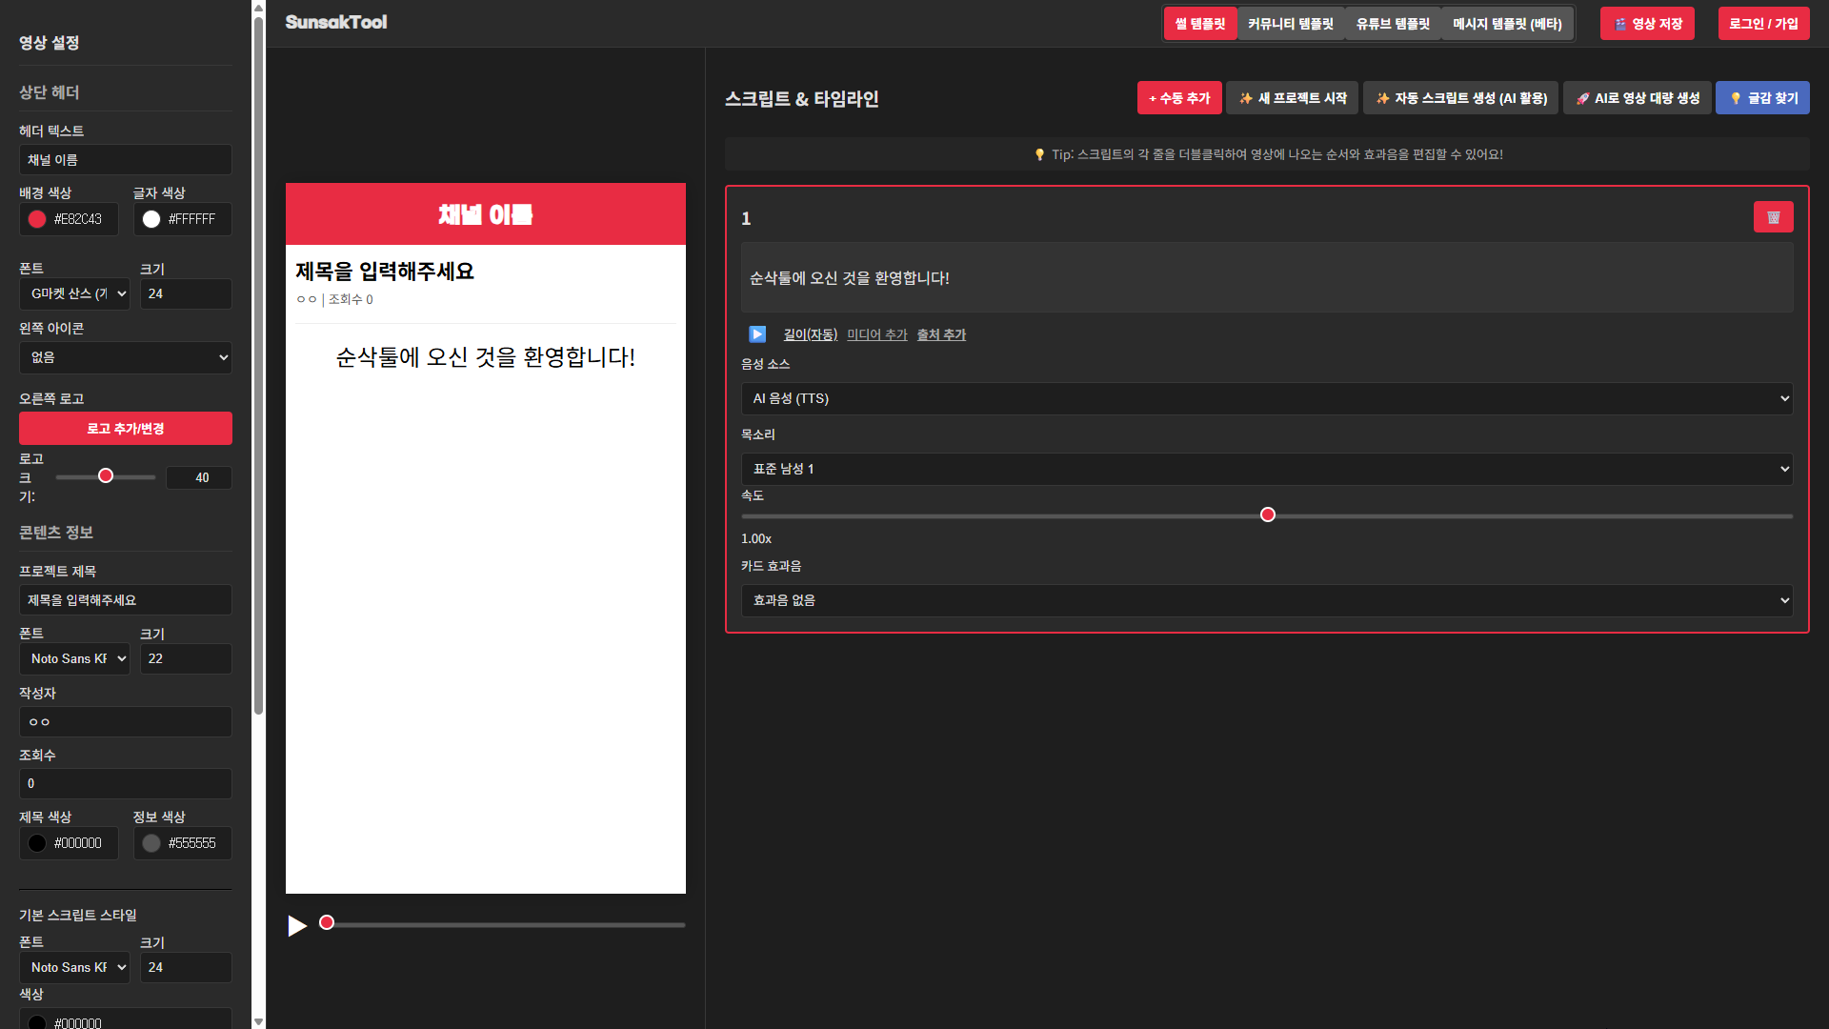This screenshot has width=1829, height=1029.
Task: Click 자동 스크립트 생성 (AI 활용) button
Action: pos(1460,98)
